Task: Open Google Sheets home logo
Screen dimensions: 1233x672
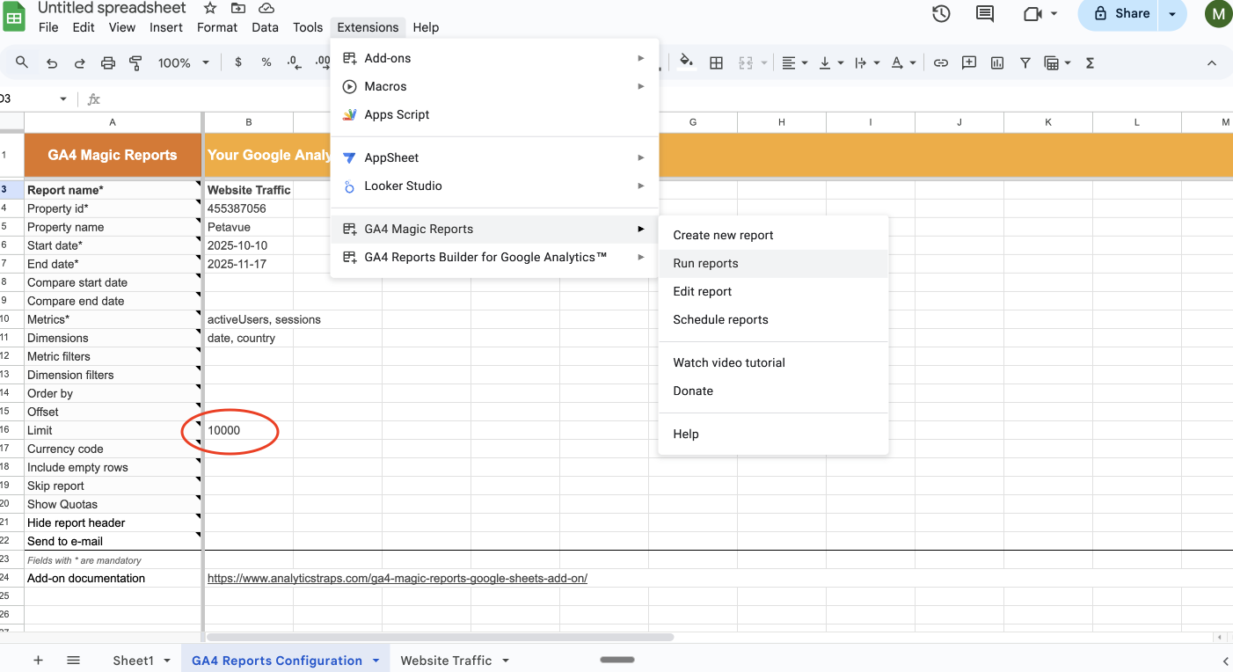Action: 16,17
